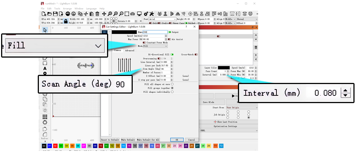The width and height of the screenshot is (356, 153).
Task: Open the Mode dropdown showing Fill
Action: pos(155,46)
